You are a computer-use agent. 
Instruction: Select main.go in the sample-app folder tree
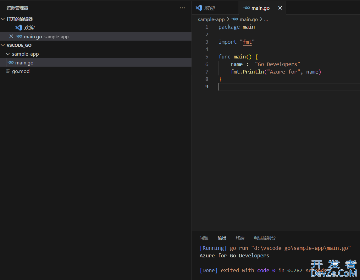(96, 63)
